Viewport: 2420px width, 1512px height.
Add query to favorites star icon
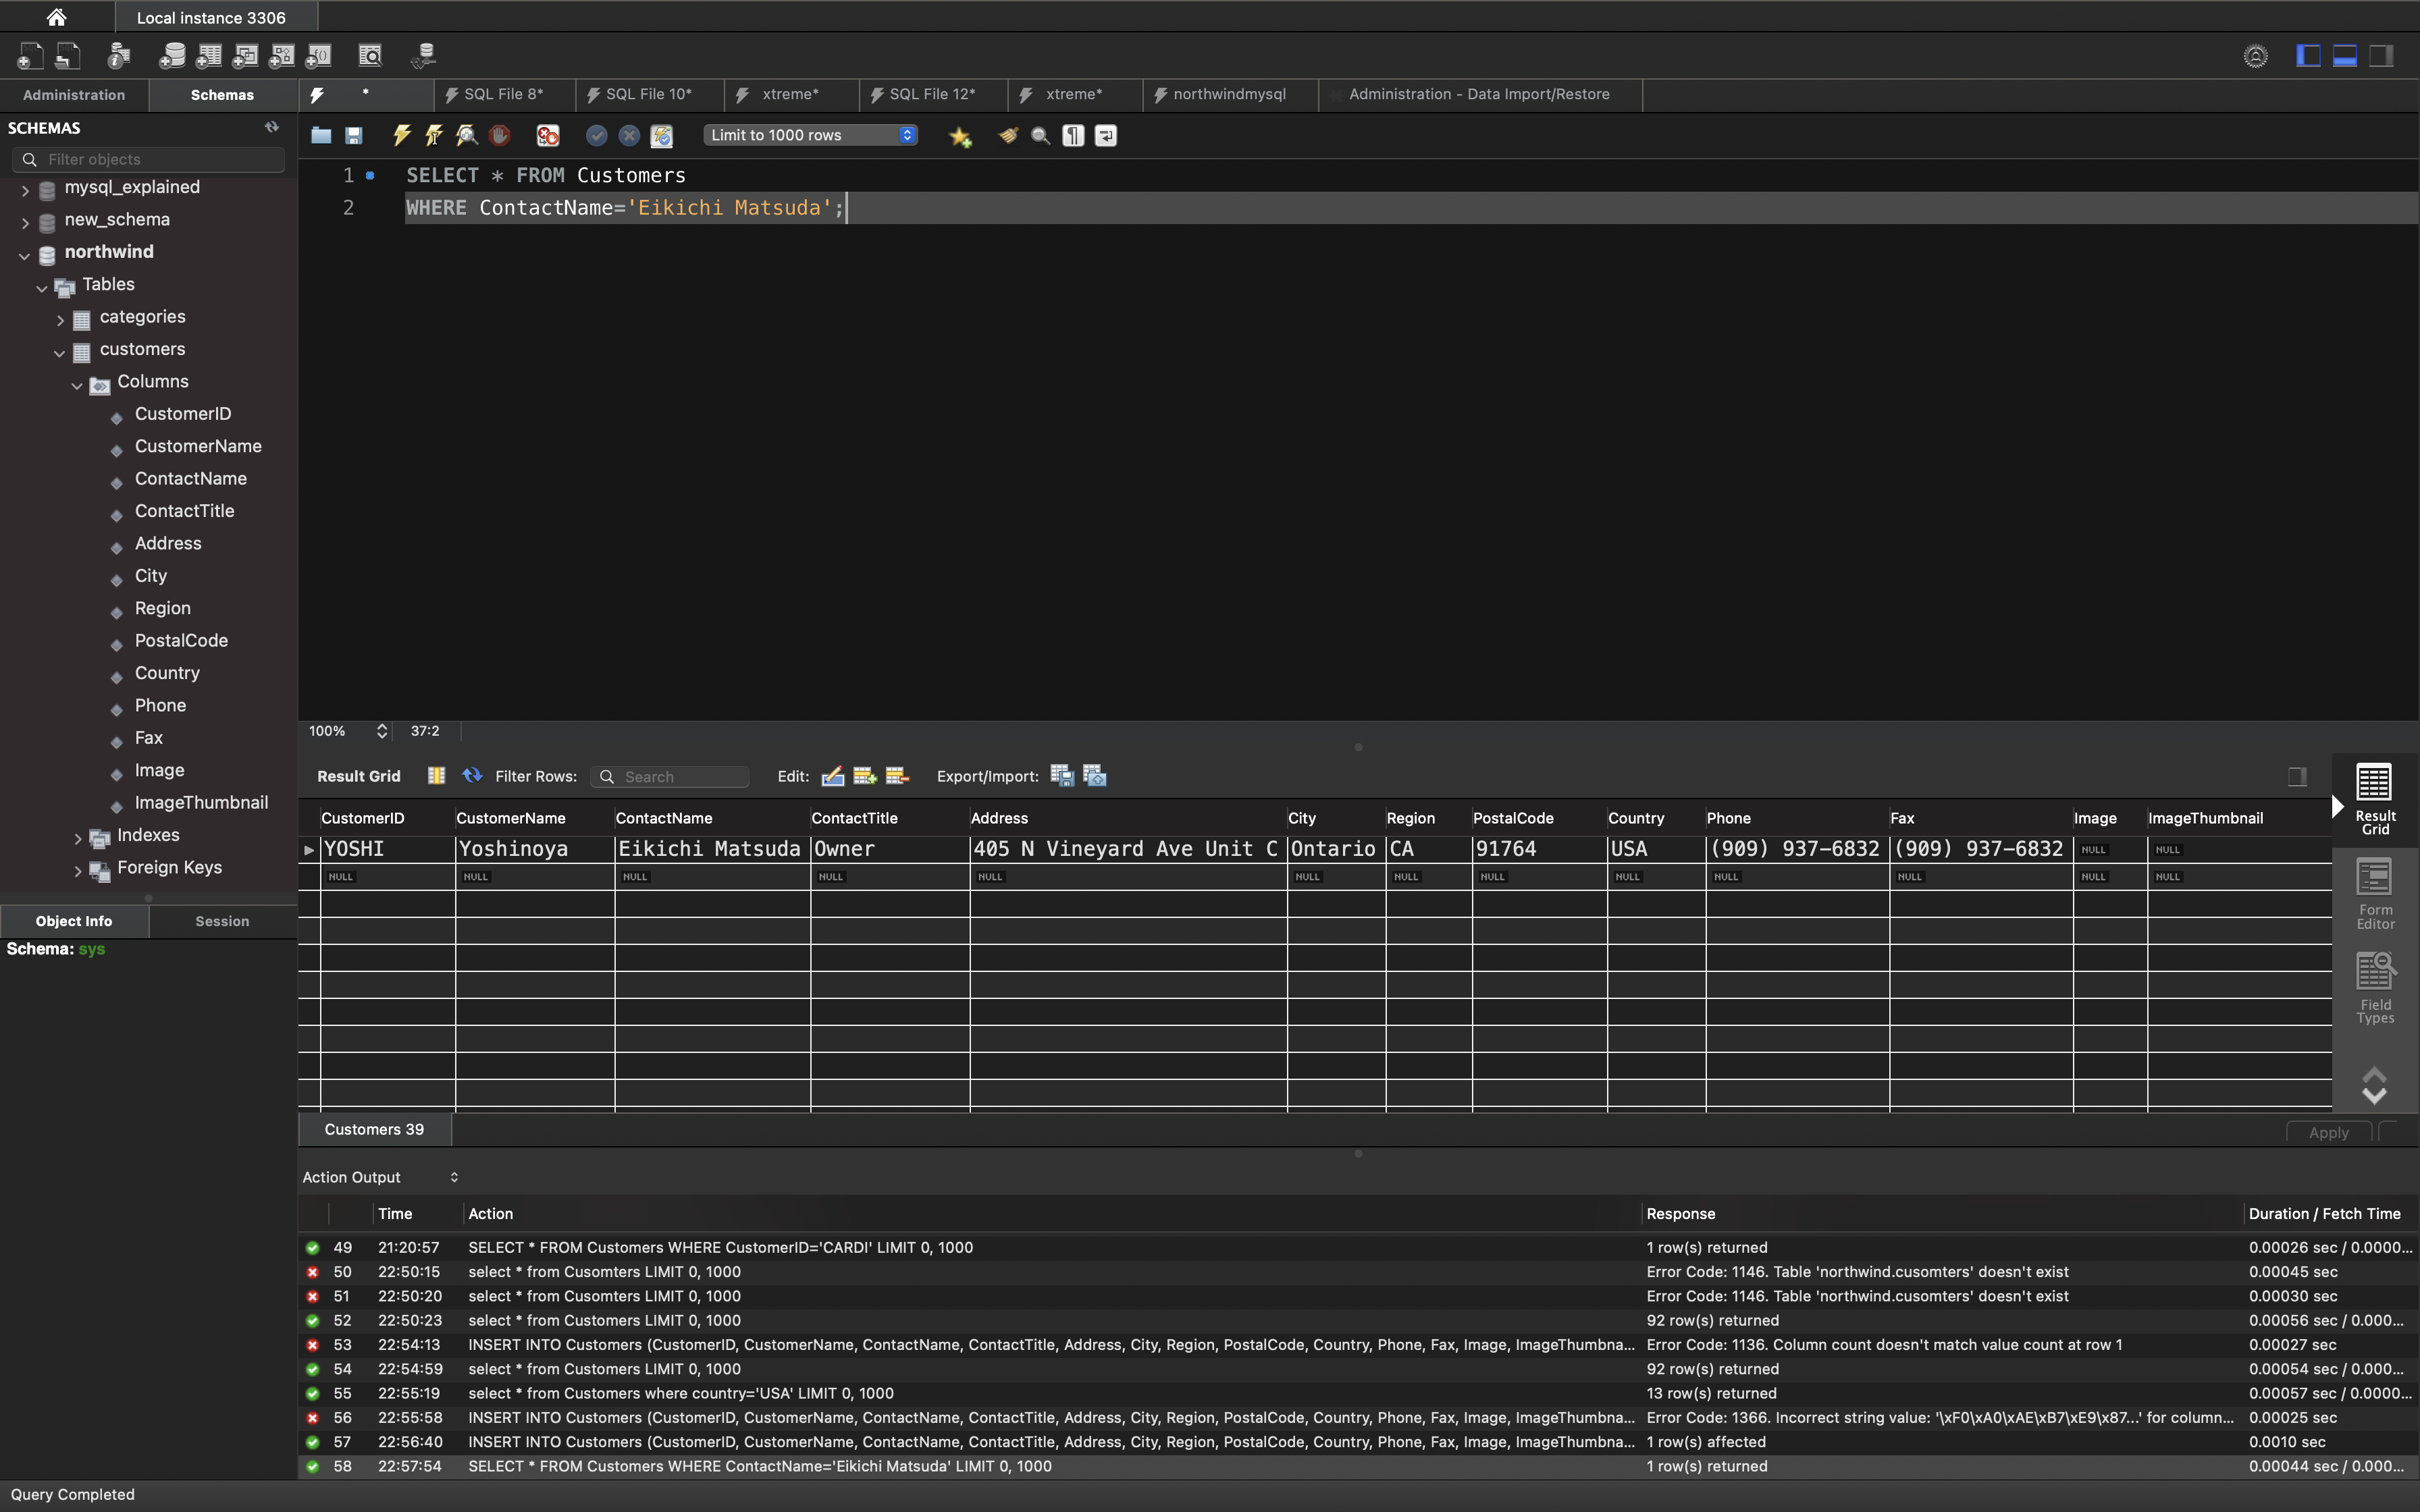(960, 136)
